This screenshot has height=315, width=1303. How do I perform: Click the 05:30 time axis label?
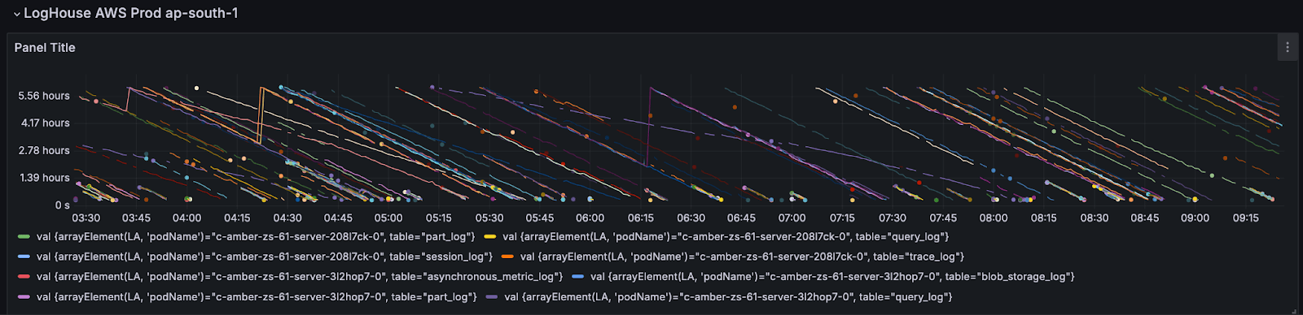[x=489, y=218]
